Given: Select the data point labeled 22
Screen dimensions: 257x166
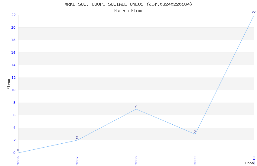Looking at the screenshot, I should point(254,15).
